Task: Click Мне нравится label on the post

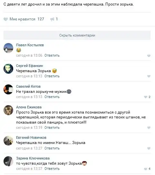Action: click(x=23, y=19)
